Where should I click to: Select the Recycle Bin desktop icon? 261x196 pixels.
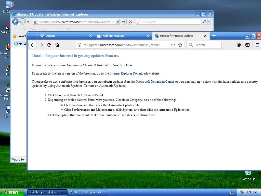(x=248, y=176)
